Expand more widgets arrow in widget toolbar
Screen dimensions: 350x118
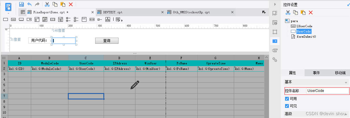122,20
